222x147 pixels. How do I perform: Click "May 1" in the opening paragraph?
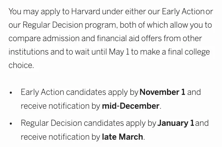(119, 52)
